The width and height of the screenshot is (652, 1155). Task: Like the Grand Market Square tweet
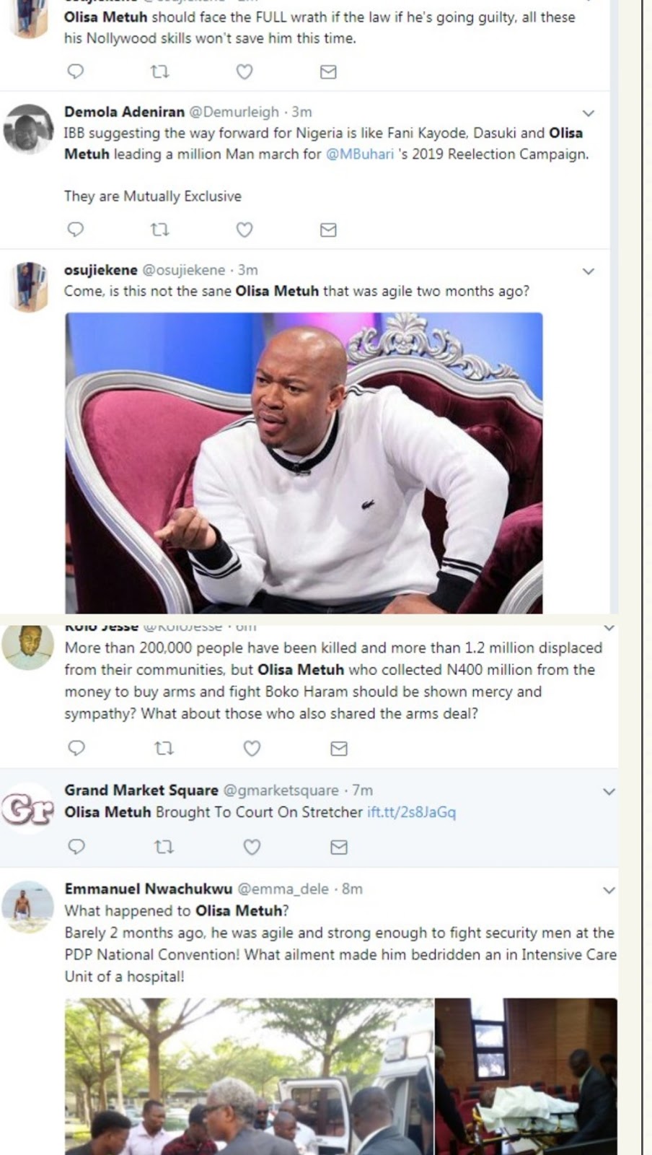252,847
